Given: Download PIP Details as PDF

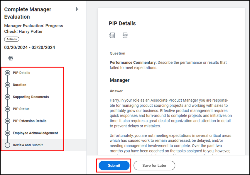Looking at the screenshot, I should pyautogui.click(x=125, y=36).
